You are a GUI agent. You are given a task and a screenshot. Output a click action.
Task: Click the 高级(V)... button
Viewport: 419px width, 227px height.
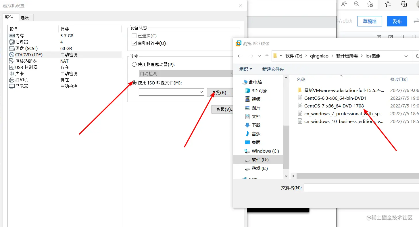[222, 109]
